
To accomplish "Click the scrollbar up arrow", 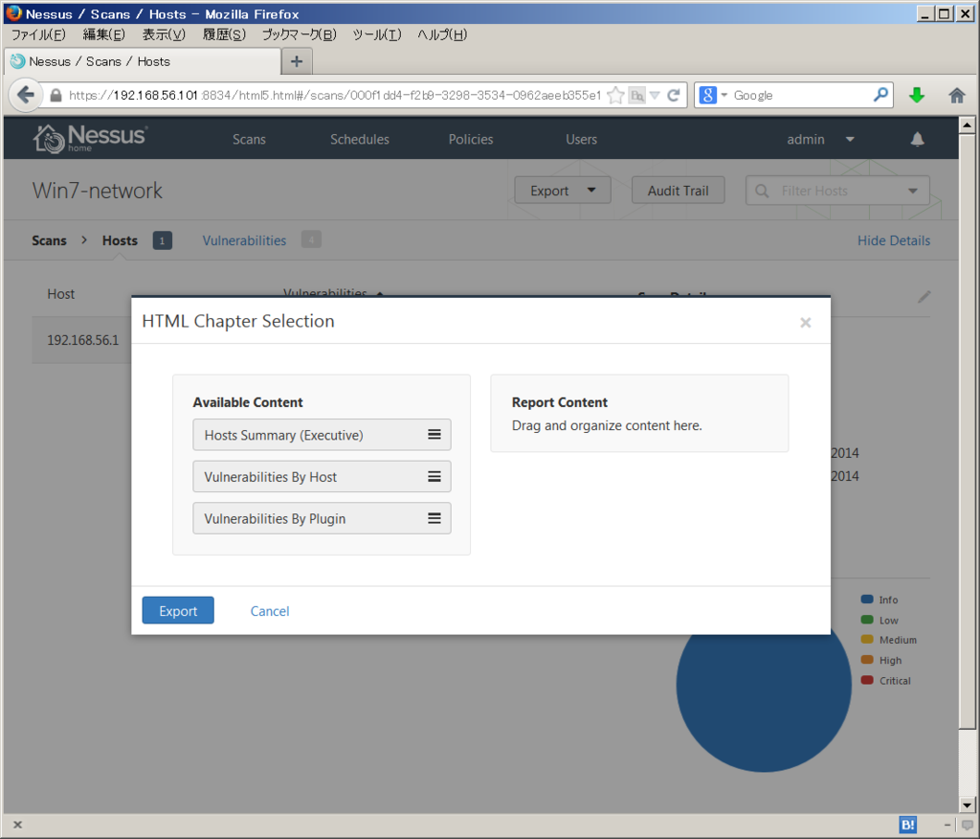I will click(x=967, y=125).
